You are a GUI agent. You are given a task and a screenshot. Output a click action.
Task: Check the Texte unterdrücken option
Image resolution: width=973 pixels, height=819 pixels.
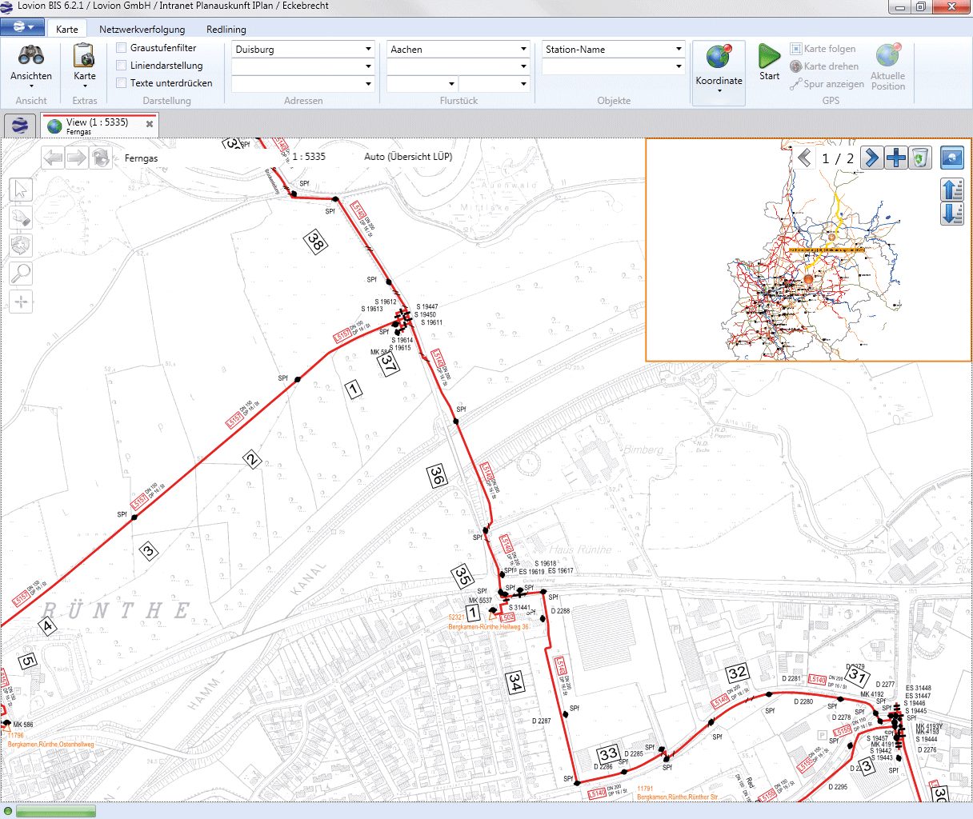(x=122, y=83)
